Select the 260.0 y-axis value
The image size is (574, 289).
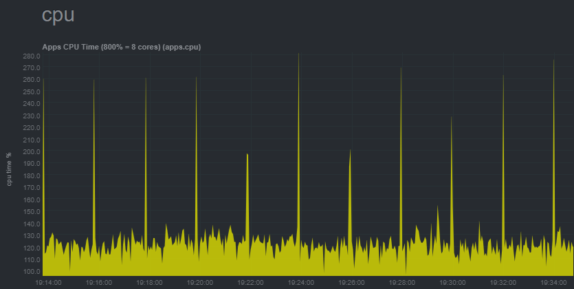tap(31, 80)
